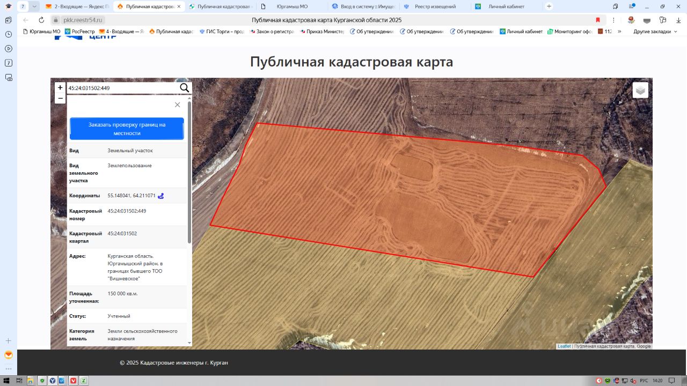Open the sidebar play media icon
This screenshot has width=687, height=386.
coord(9,48)
